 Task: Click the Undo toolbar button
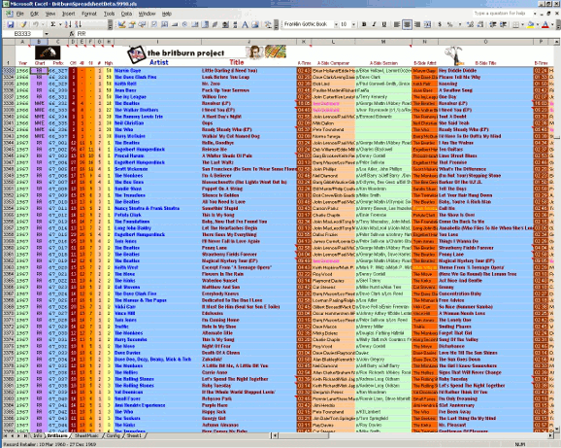click(35, 24)
